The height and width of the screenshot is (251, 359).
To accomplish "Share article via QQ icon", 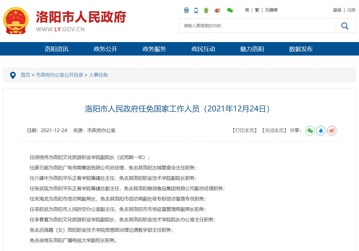I will coord(321,131).
